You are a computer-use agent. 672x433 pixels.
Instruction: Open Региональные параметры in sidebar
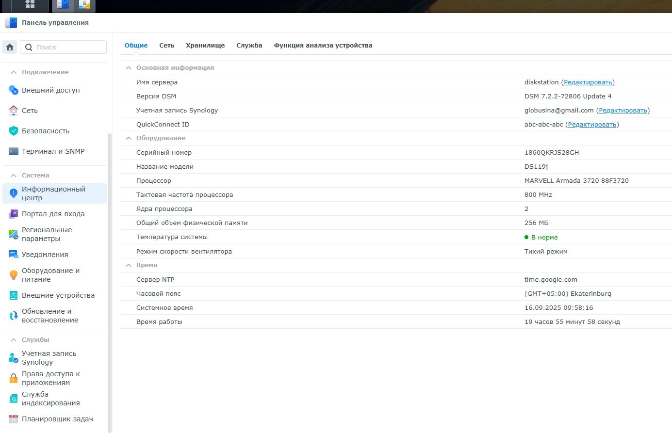coord(54,234)
